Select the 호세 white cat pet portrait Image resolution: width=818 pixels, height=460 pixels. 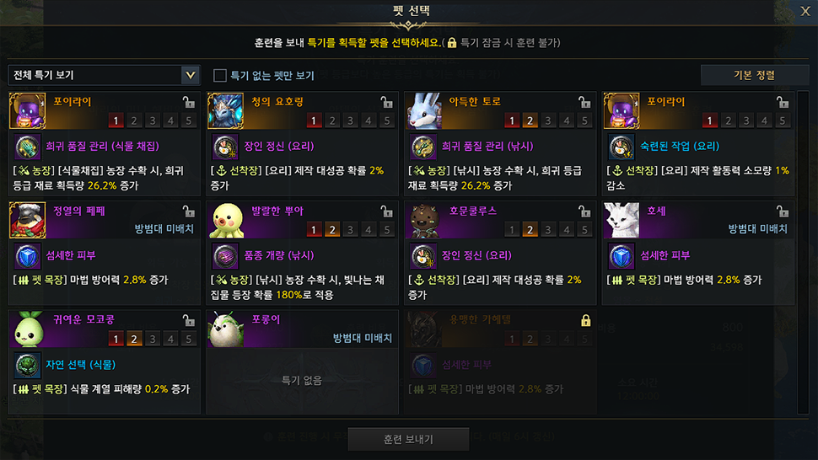622,221
